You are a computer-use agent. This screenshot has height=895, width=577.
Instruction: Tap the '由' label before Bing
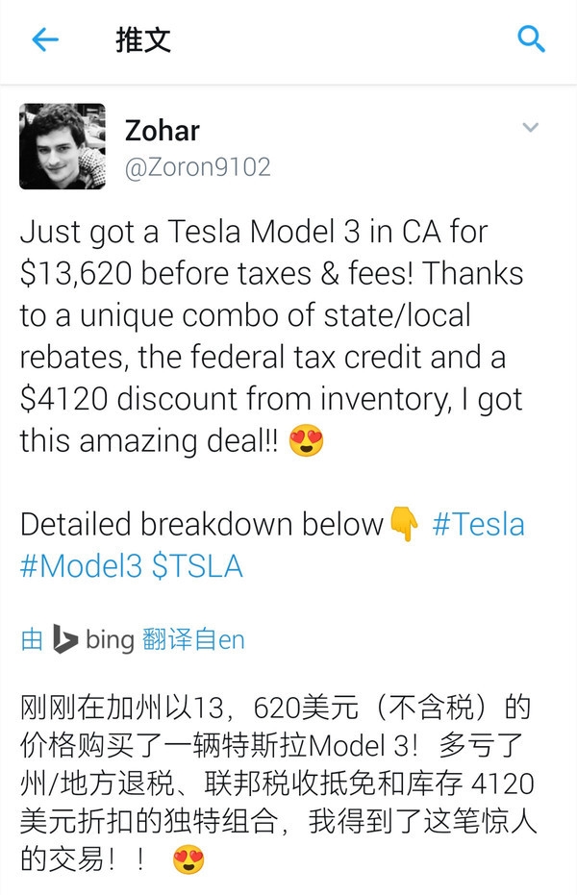[x=32, y=639]
